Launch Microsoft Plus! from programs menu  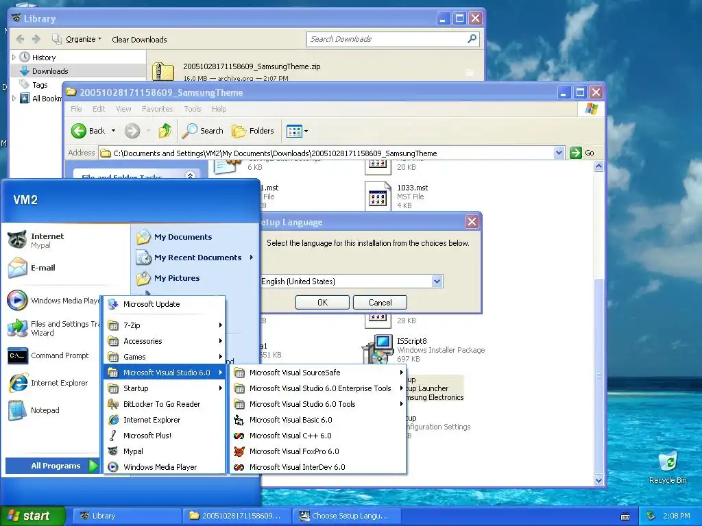[x=165, y=436]
